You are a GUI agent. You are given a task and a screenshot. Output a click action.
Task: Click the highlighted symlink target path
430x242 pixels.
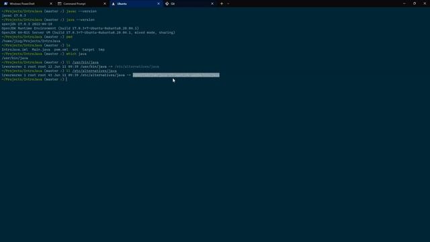(x=176, y=75)
